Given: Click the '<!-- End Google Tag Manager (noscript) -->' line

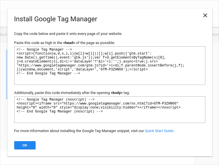Looking at the screenshot, I should (60, 111).
